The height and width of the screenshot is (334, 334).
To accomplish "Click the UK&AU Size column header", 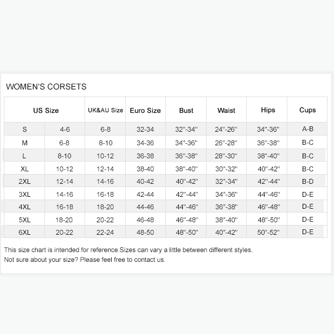I will coord(105,111).
